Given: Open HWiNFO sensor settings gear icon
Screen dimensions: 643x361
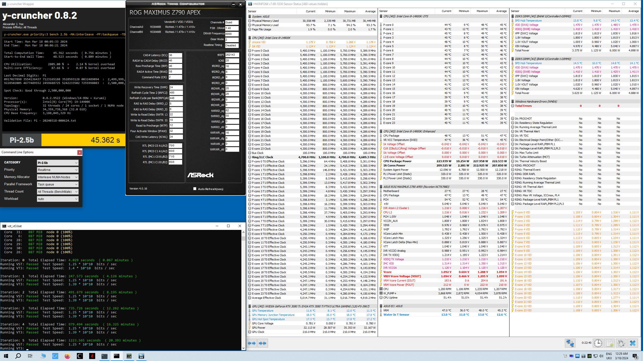Looking at the screenshot, I should click(621, 343).
